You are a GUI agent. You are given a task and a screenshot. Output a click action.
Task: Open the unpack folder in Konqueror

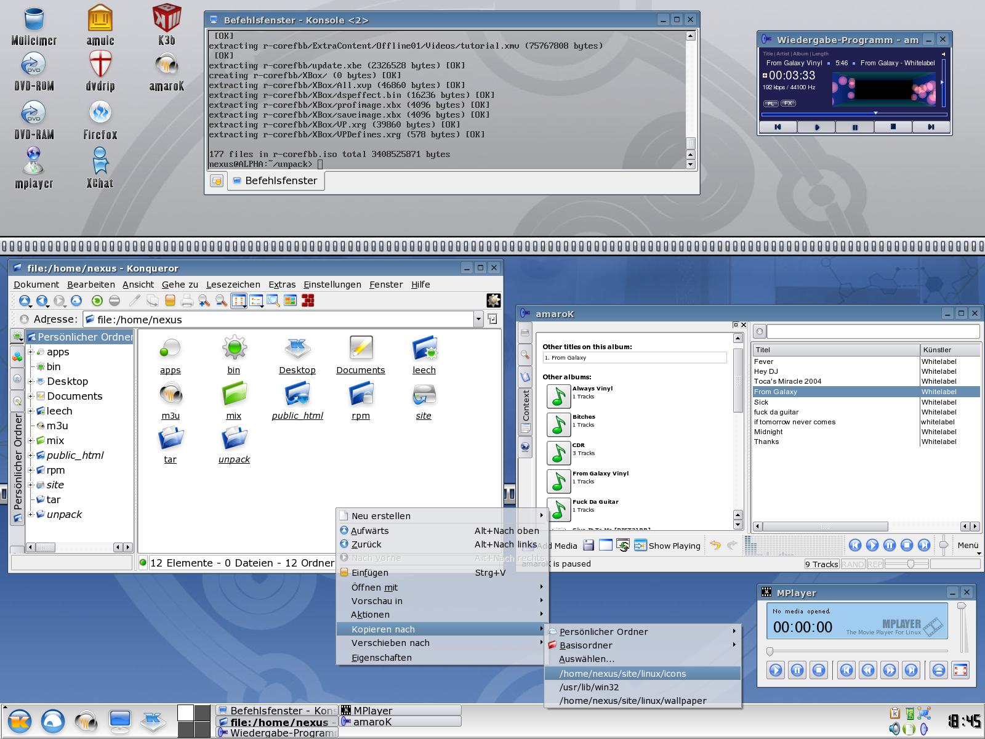pos(234,446)
